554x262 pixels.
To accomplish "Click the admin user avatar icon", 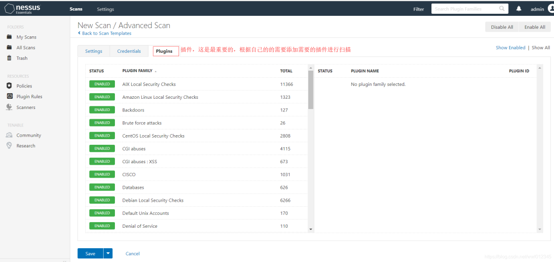I will click(550, 9).
